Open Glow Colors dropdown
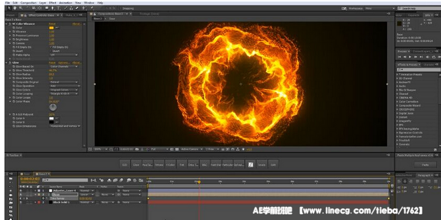 click(64, 90)
